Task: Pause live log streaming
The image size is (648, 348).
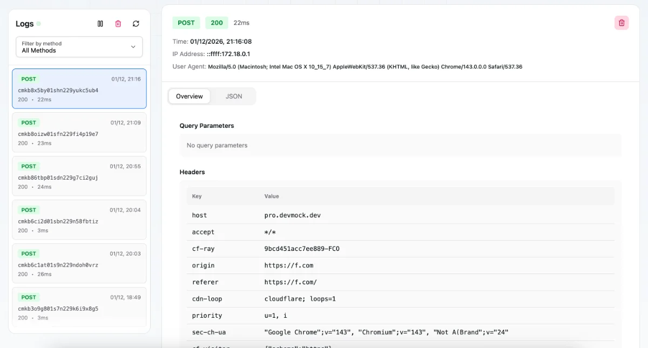Action: click(x=100, y=23)
